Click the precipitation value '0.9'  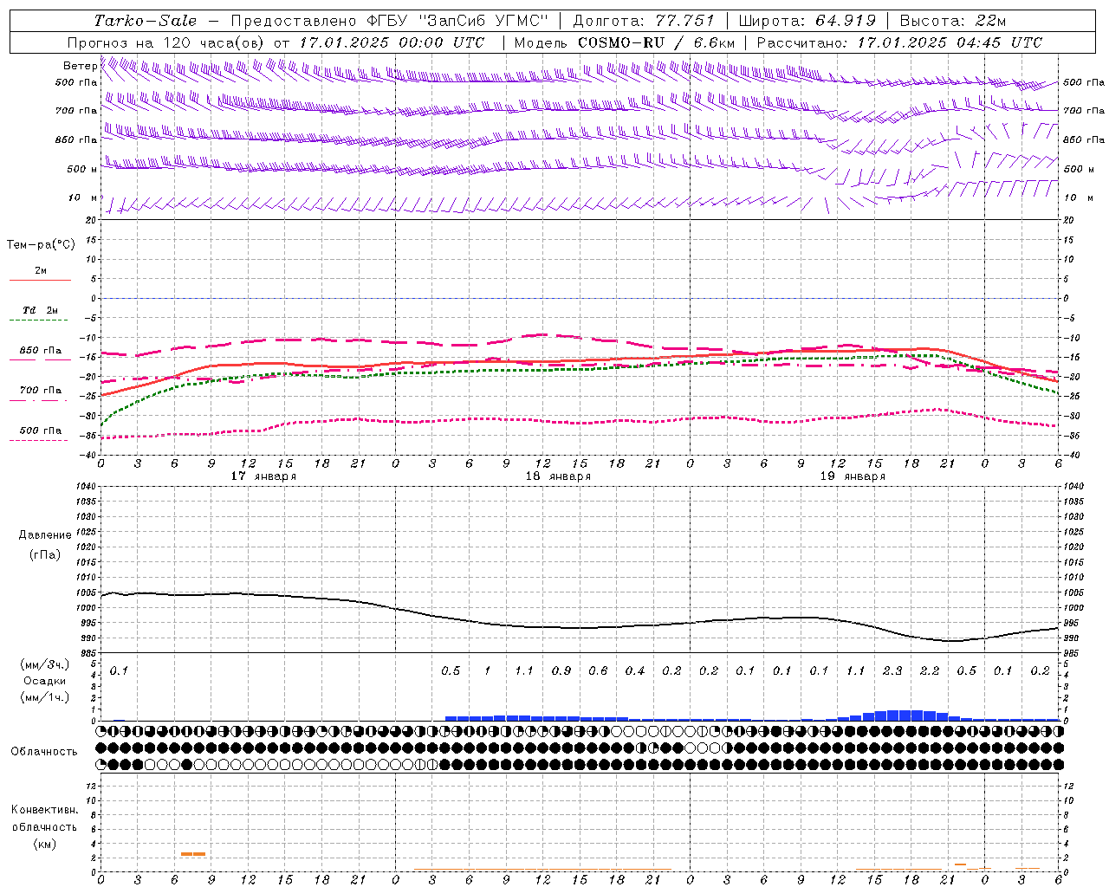[x=561, y=671]
